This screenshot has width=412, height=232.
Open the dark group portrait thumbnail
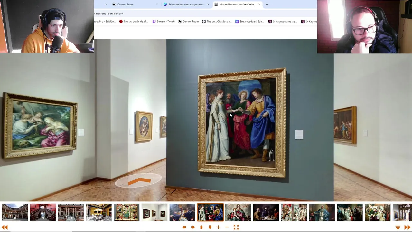point(350,212)
